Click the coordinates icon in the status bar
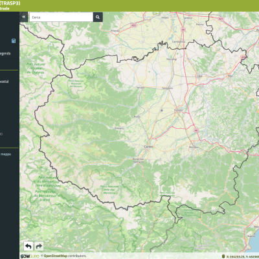259x259 pixels. click(x=223, y=256)
